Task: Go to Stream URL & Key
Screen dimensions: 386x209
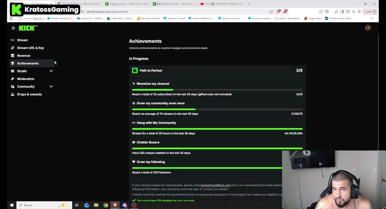Action: [30, 48]
